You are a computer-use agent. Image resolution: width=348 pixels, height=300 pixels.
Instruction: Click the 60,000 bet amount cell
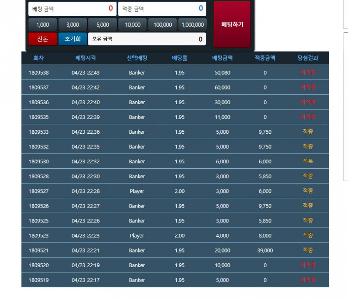click(223, 87)
